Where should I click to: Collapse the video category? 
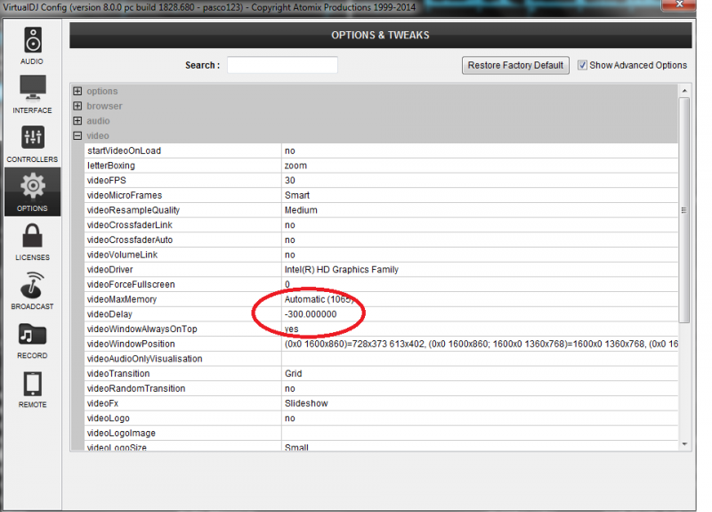click(77, 136)
